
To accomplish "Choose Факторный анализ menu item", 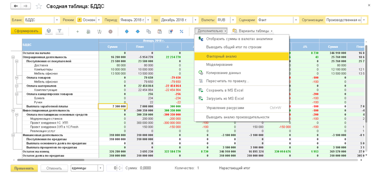I will point(242,56).
